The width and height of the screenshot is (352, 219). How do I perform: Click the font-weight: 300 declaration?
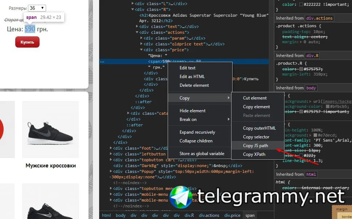coord(304,145)
